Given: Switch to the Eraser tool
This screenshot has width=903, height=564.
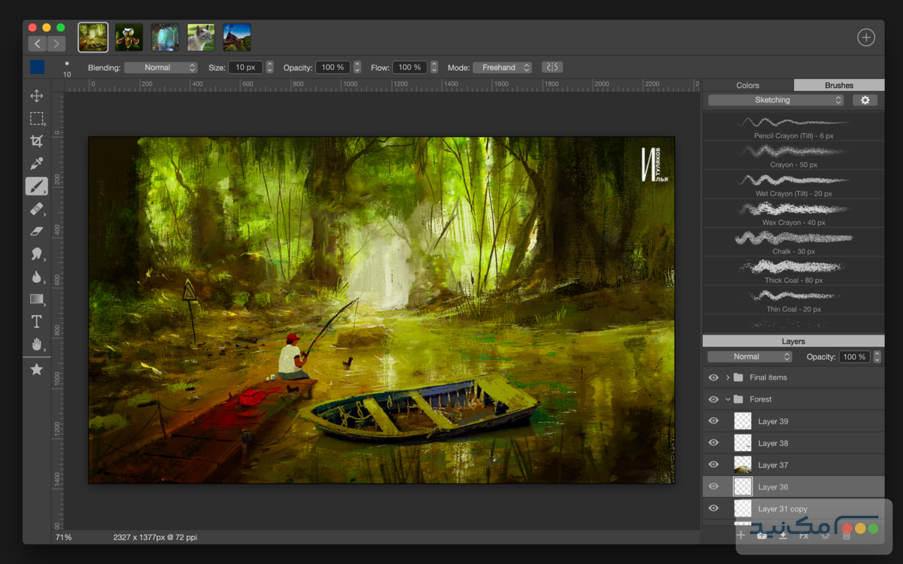Looking at the screenshot, I should point(36,231).
